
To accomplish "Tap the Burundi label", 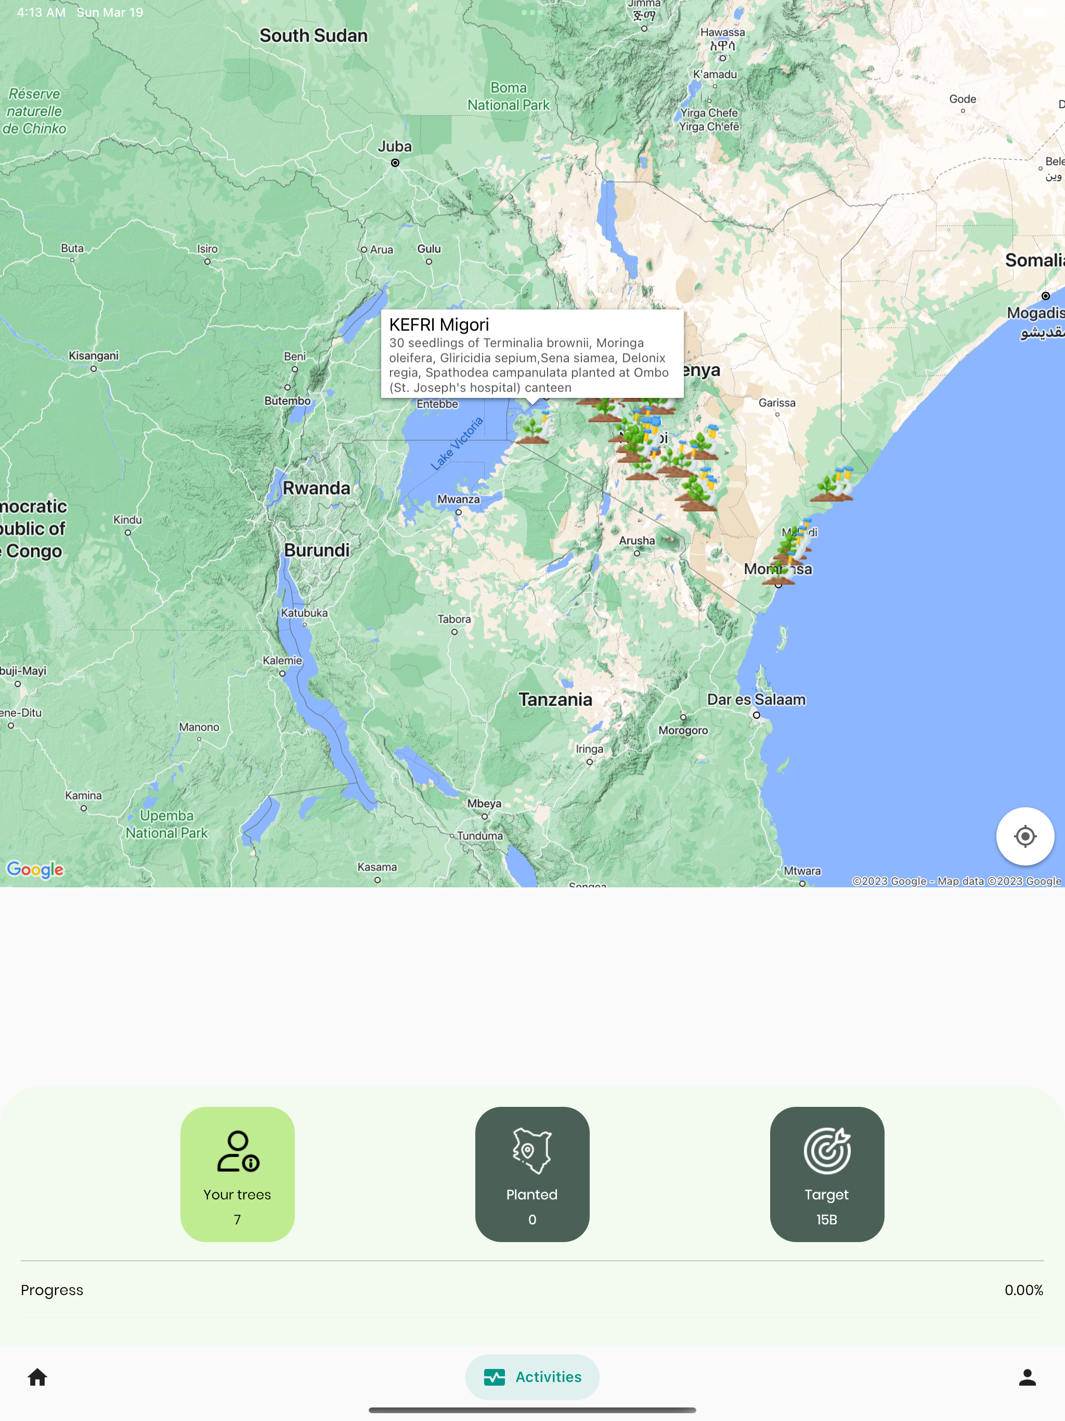I will tap(317, 550).
